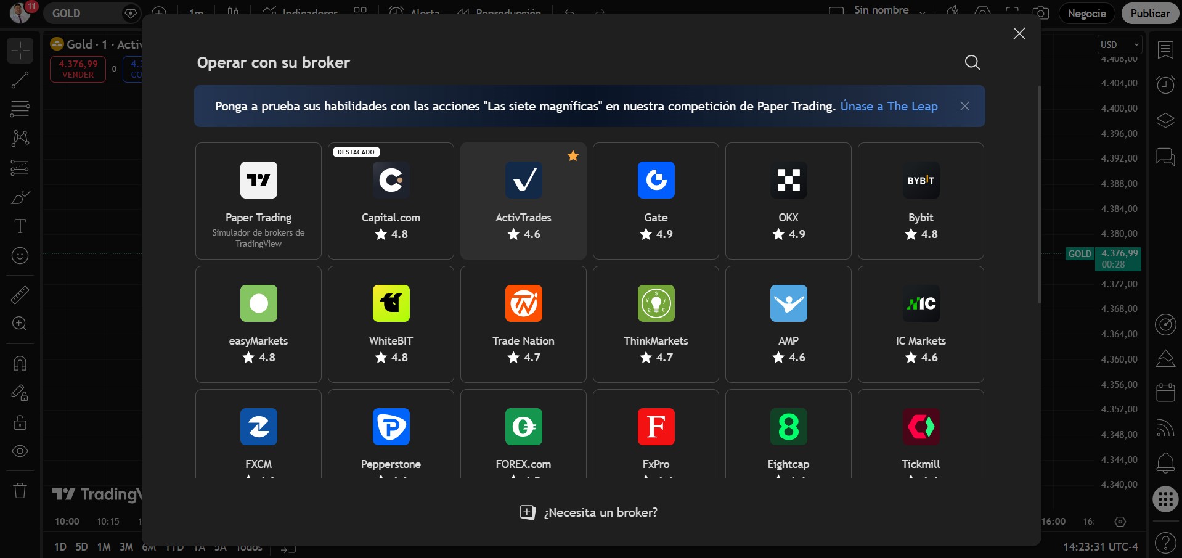
Task: Toggle hide all drawings eye
Action: [20, 451]
